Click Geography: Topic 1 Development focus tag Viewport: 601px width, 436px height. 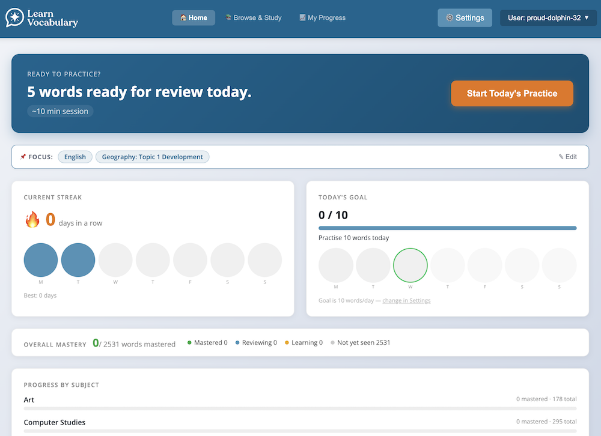pos(152,157)
